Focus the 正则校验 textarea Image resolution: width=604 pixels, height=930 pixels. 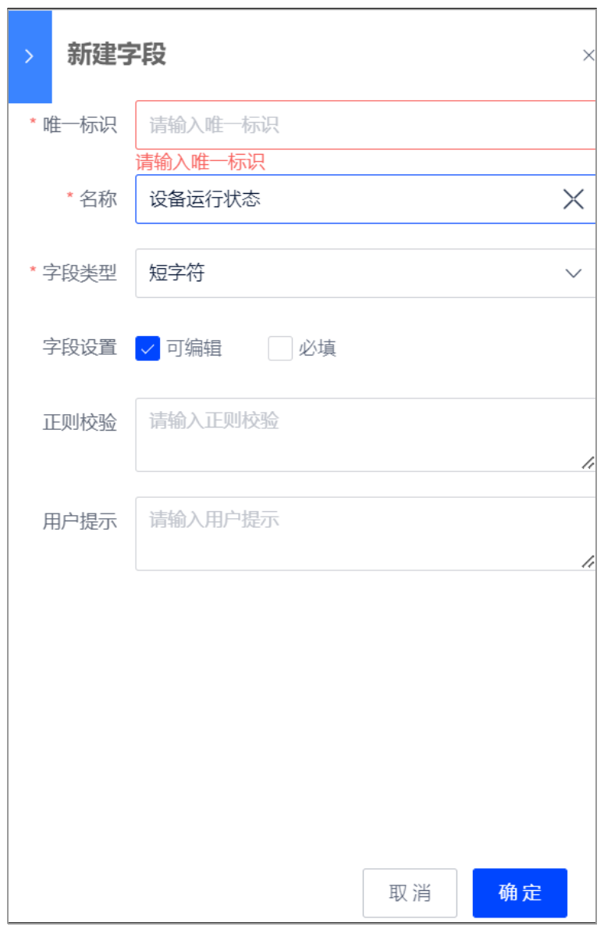pos(365,435)
